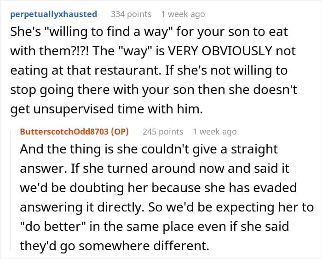Click the (OP) badge next to ButterscotchOdd8703
This screenshot has width=322, height=259.
120,132
